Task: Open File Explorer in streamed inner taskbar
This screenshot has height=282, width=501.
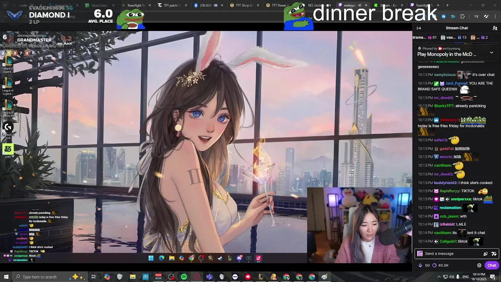Action: pos(171,258)
